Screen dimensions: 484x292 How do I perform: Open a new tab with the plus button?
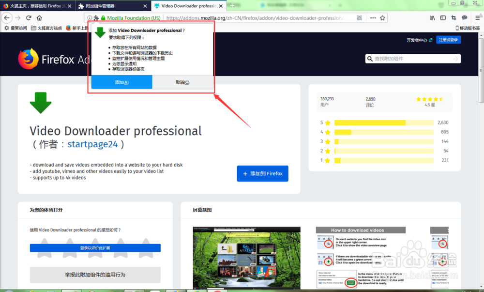tap(232, 5)
